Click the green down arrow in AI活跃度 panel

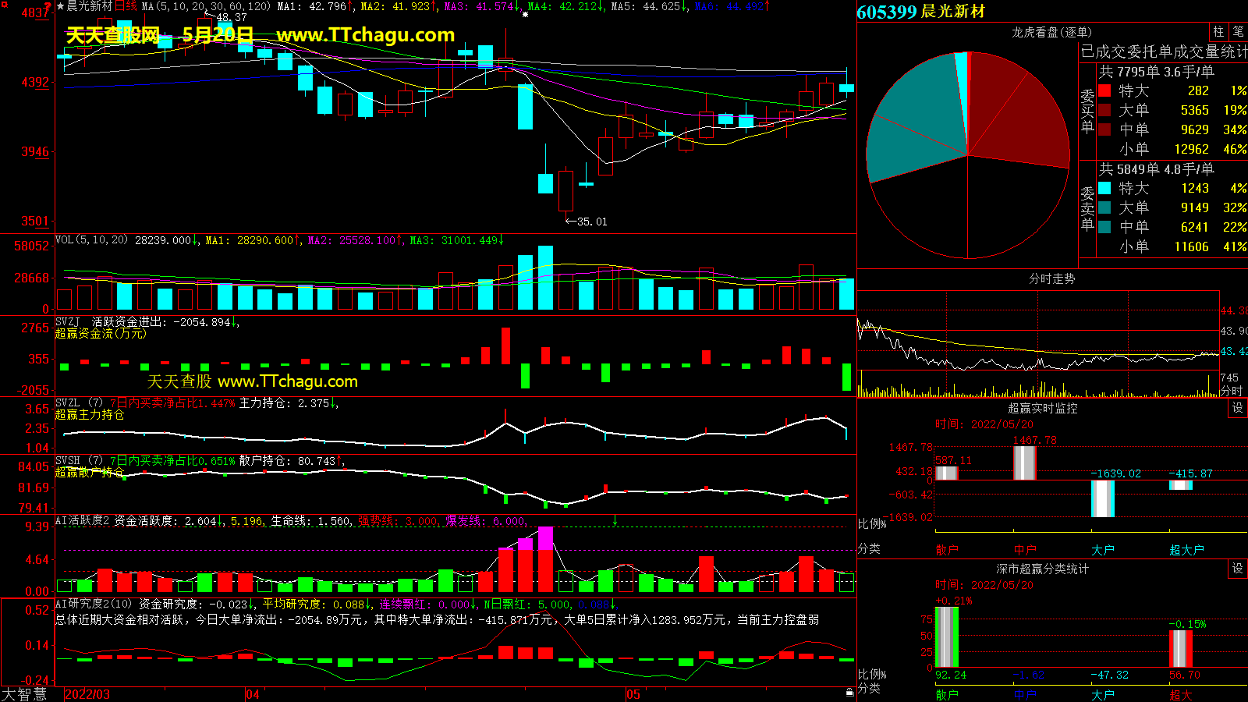click(615, 520)
